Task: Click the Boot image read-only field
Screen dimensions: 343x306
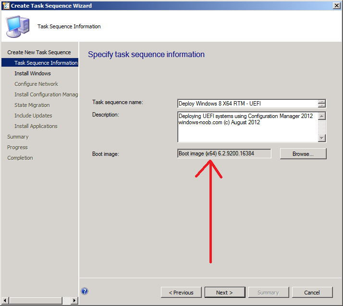Action: (x=224, y=153)
